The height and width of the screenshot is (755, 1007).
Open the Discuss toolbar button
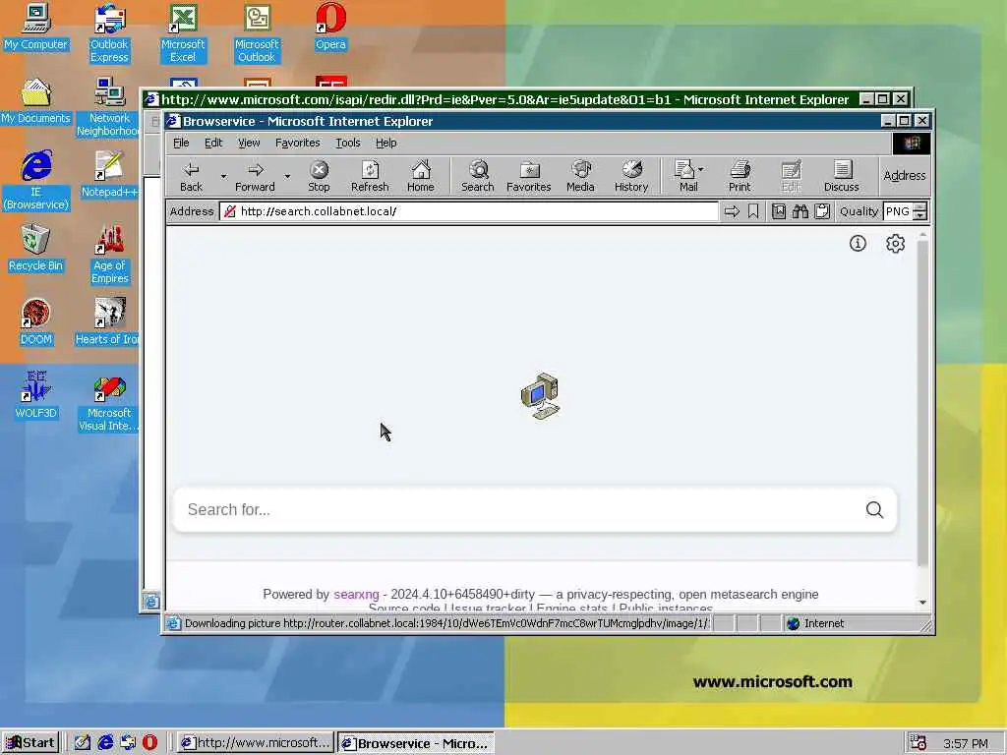pos(842,177)
